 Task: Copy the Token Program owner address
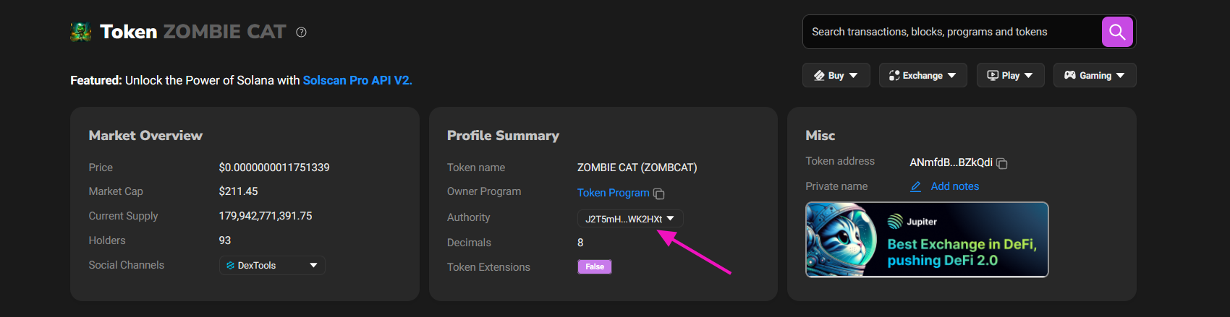659,194
